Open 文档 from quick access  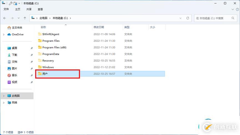point(14,62)
